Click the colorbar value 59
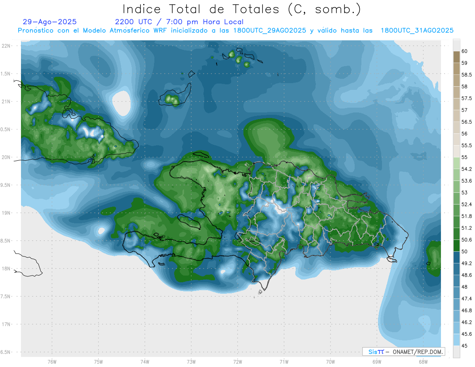 (x=465, y=63)
